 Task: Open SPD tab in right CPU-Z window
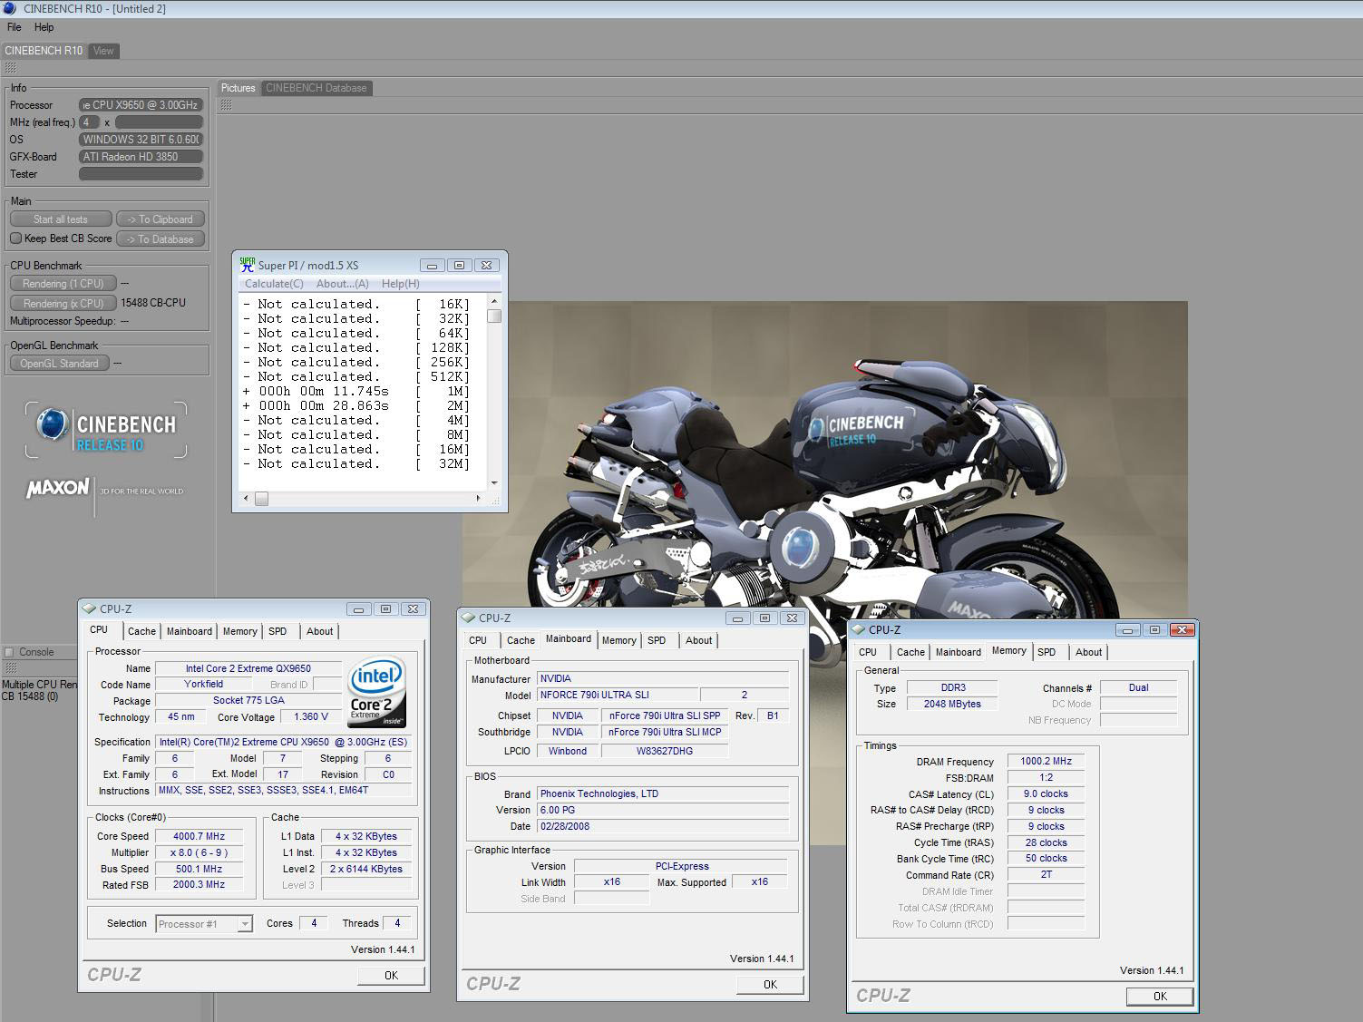1047,652
